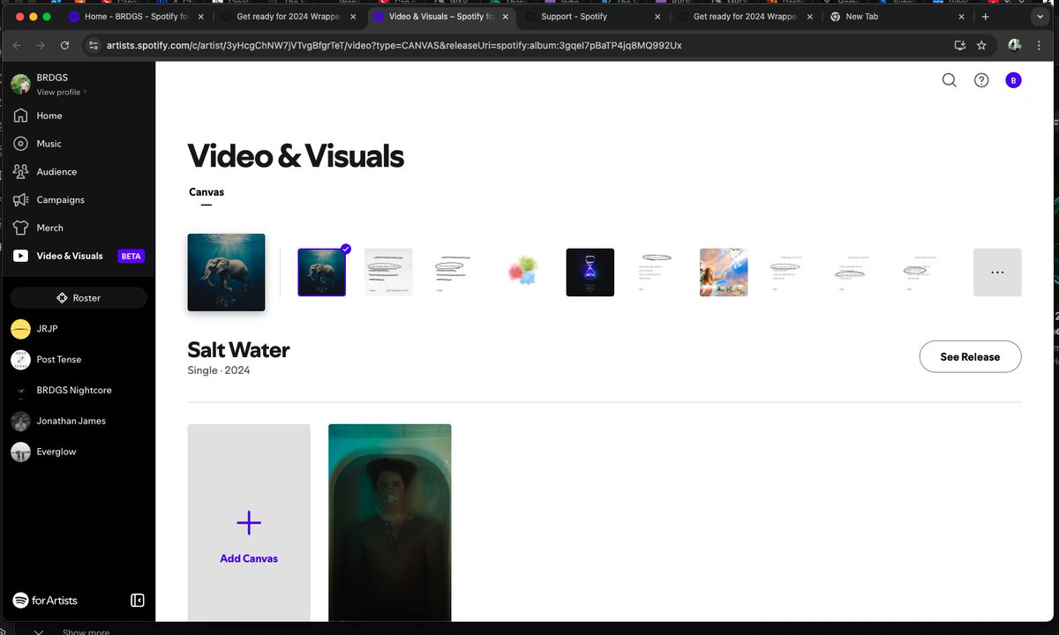Open the help question mark icon
This screenshot has height=635, width=1059.
coord(981,80)
